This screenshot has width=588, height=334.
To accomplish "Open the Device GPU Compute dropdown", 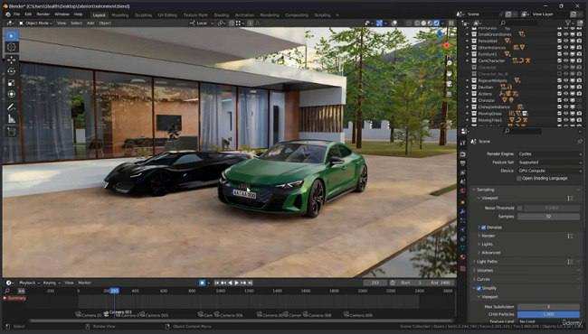I will (549, 171).
